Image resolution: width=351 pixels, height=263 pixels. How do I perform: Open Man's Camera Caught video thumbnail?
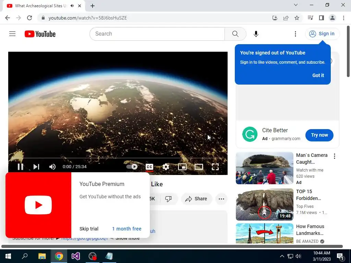(x=265, y=168)
